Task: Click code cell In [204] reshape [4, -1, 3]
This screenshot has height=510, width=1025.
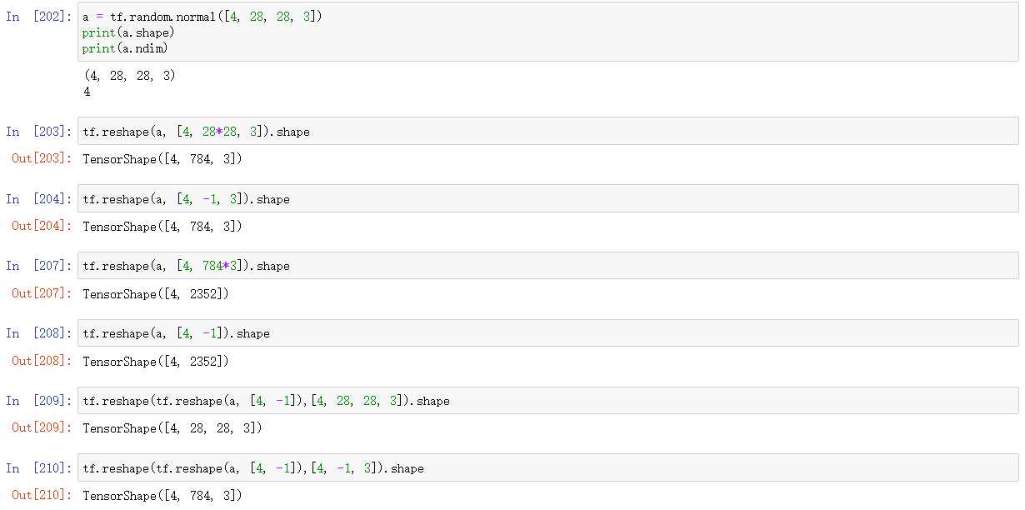Action: click(x=547, y=199)
